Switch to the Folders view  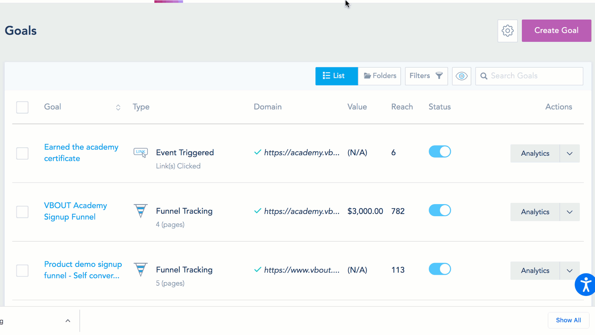[x=380, y=76]
